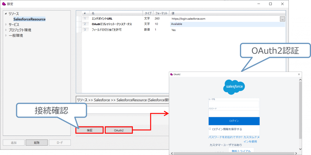Collapse the リソース tree node
This screenshot has width=311, height=155.
click(x=5, y=14)
